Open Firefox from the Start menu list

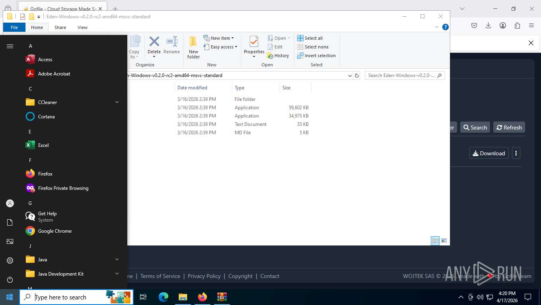coord(72,174)
